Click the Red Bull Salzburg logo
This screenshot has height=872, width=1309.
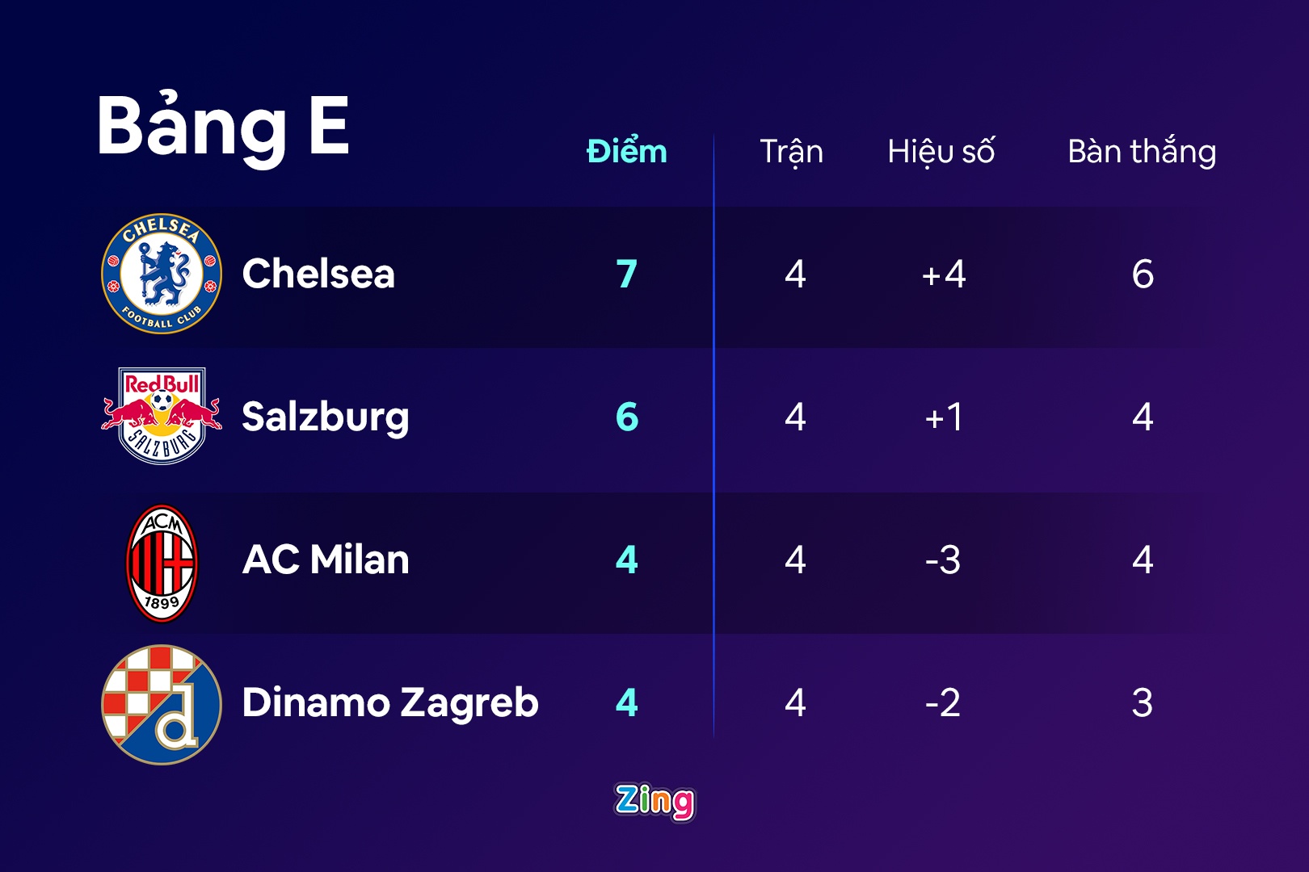point(162,416)
